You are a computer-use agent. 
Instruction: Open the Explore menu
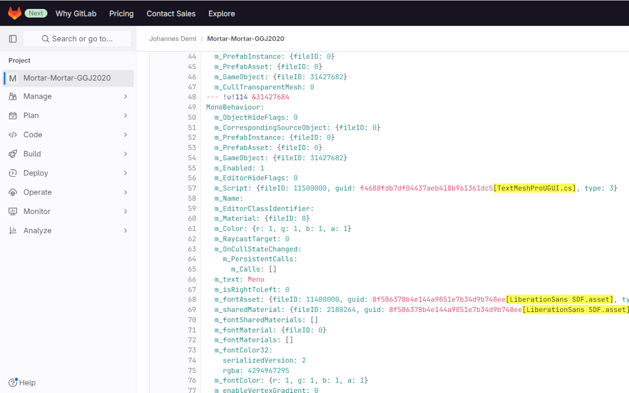click(222, 13)
